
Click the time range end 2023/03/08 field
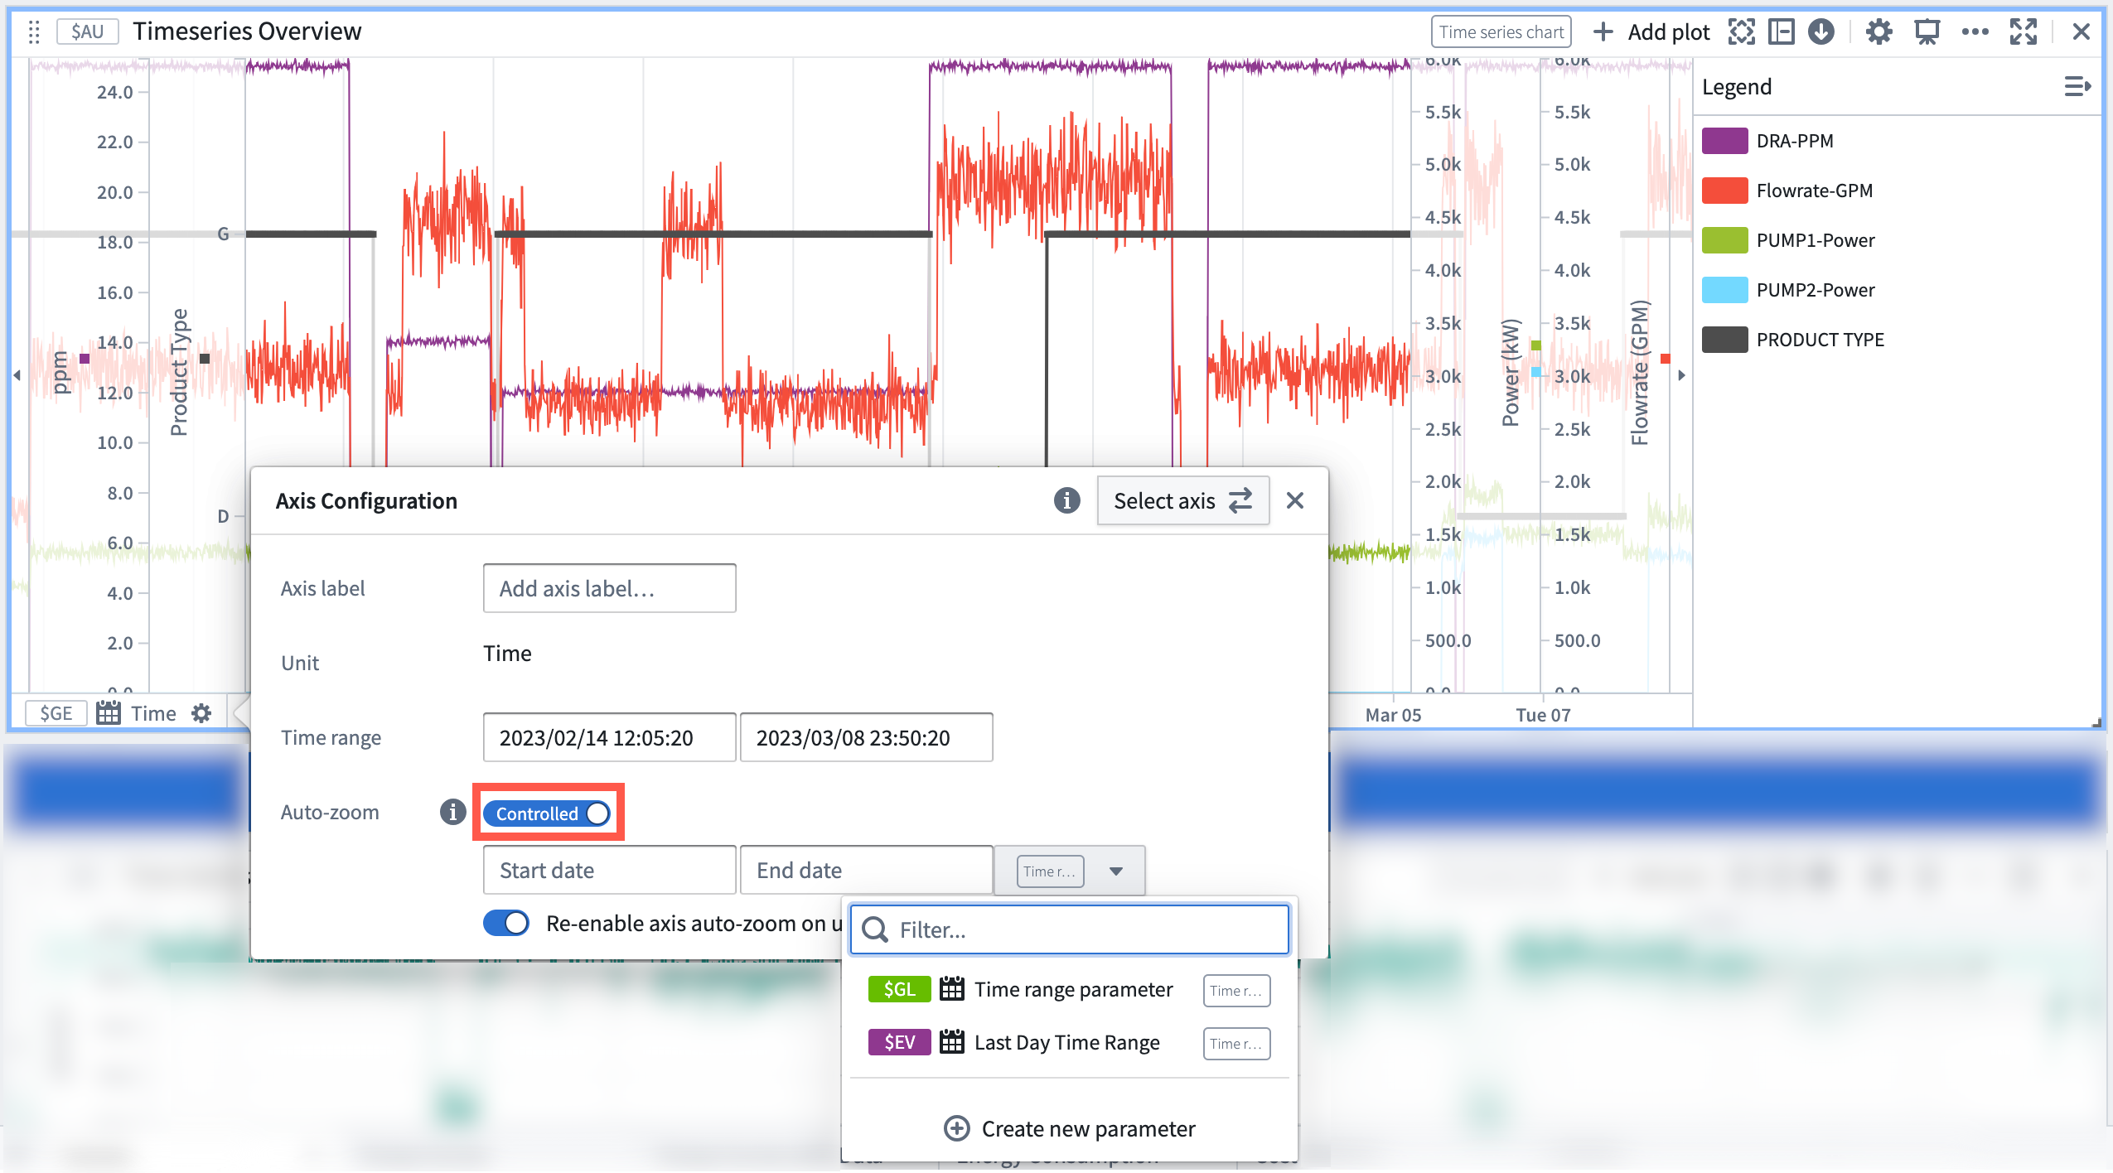(x=866, y=737)
